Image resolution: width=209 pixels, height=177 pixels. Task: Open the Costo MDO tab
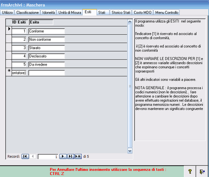point(143,12)
